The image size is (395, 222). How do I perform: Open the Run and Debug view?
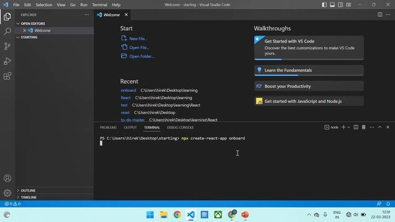[7, 61]
